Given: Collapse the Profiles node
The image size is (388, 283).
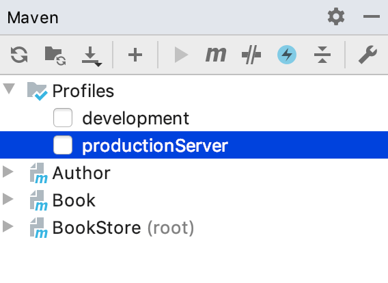Looking at the screenshot, I should coord(9,89).
